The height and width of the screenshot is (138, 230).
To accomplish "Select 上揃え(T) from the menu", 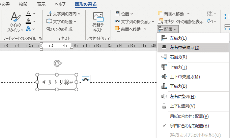I will pyautogui.click(x=193, y=67).
